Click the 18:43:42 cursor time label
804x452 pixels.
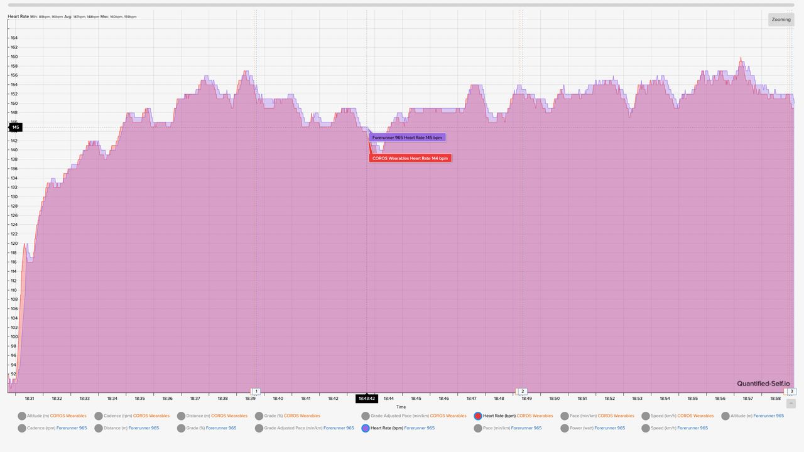[x=367, y=399]
